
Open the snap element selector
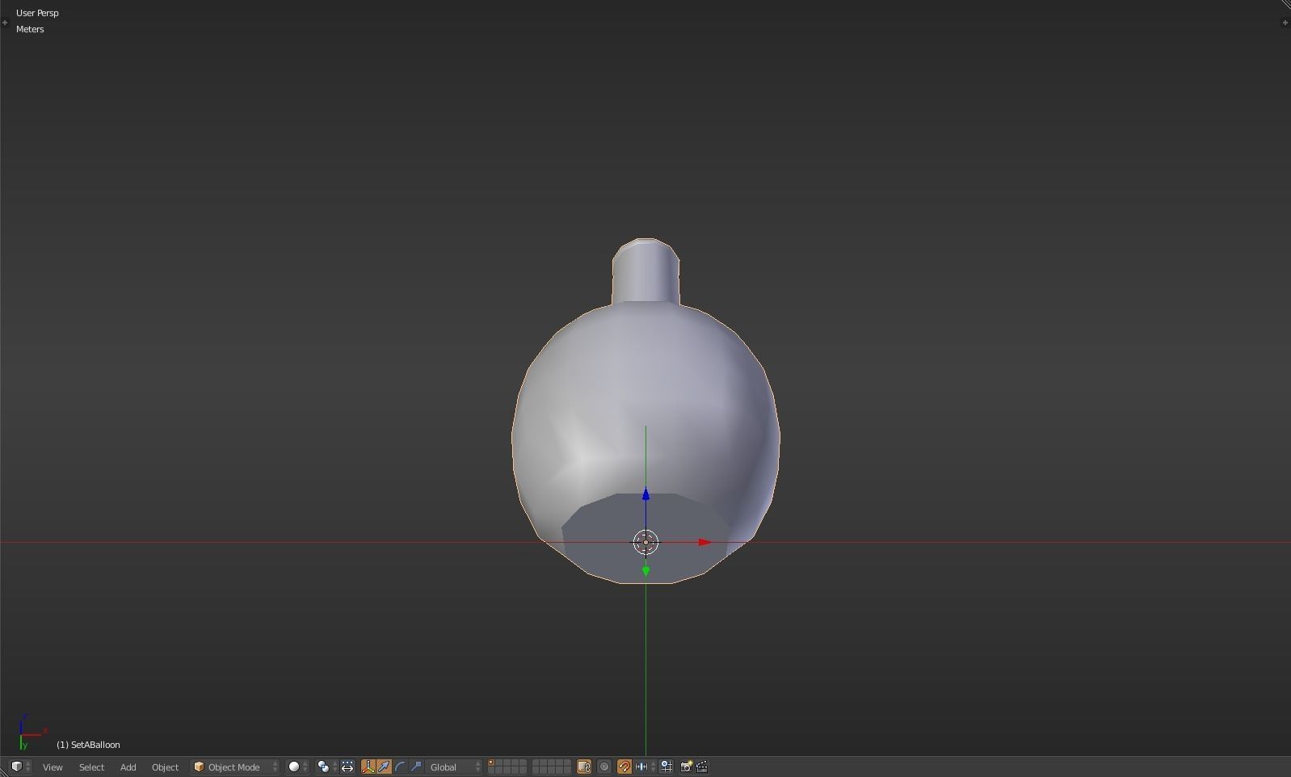pyautogui.click(x=645, y=766)
